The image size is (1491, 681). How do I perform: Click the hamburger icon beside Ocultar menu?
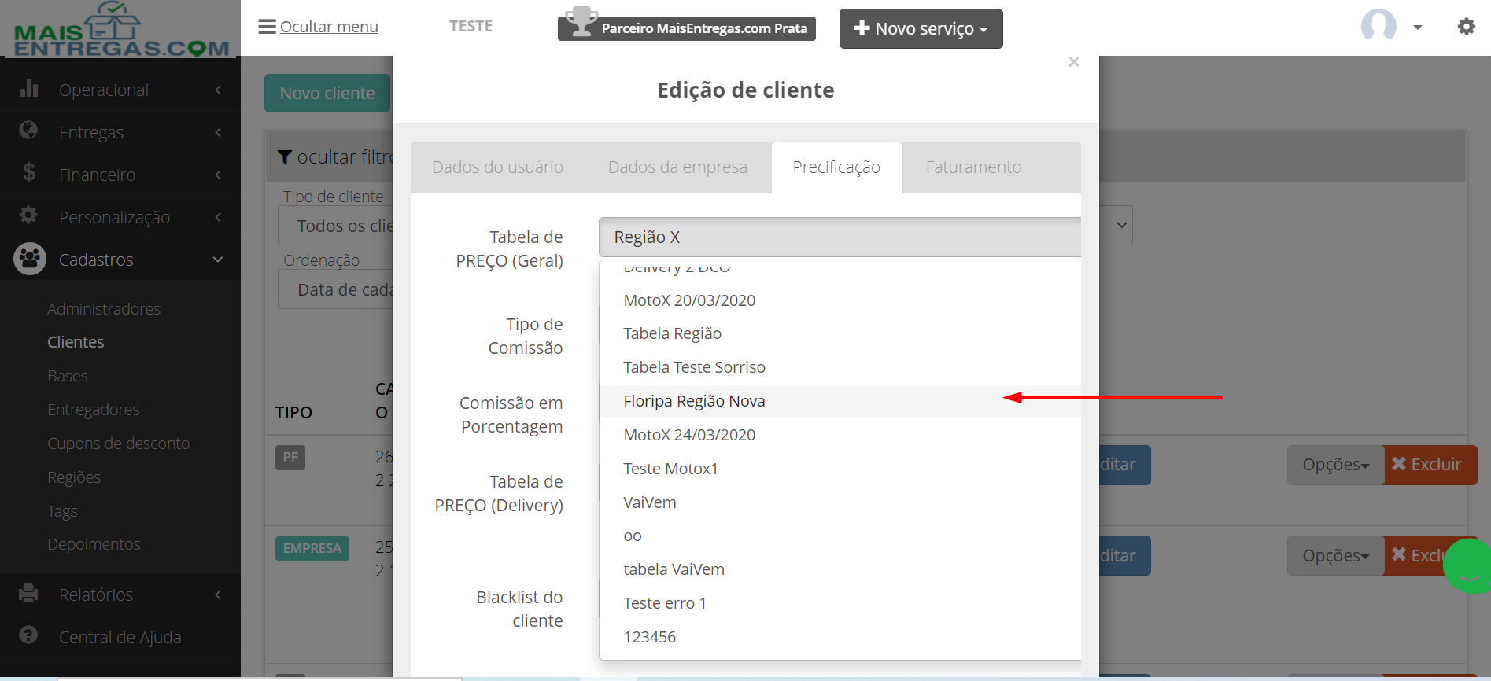coord(267,27)
